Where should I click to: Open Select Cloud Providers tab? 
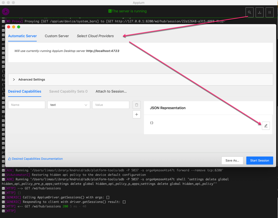click(95, 36)
